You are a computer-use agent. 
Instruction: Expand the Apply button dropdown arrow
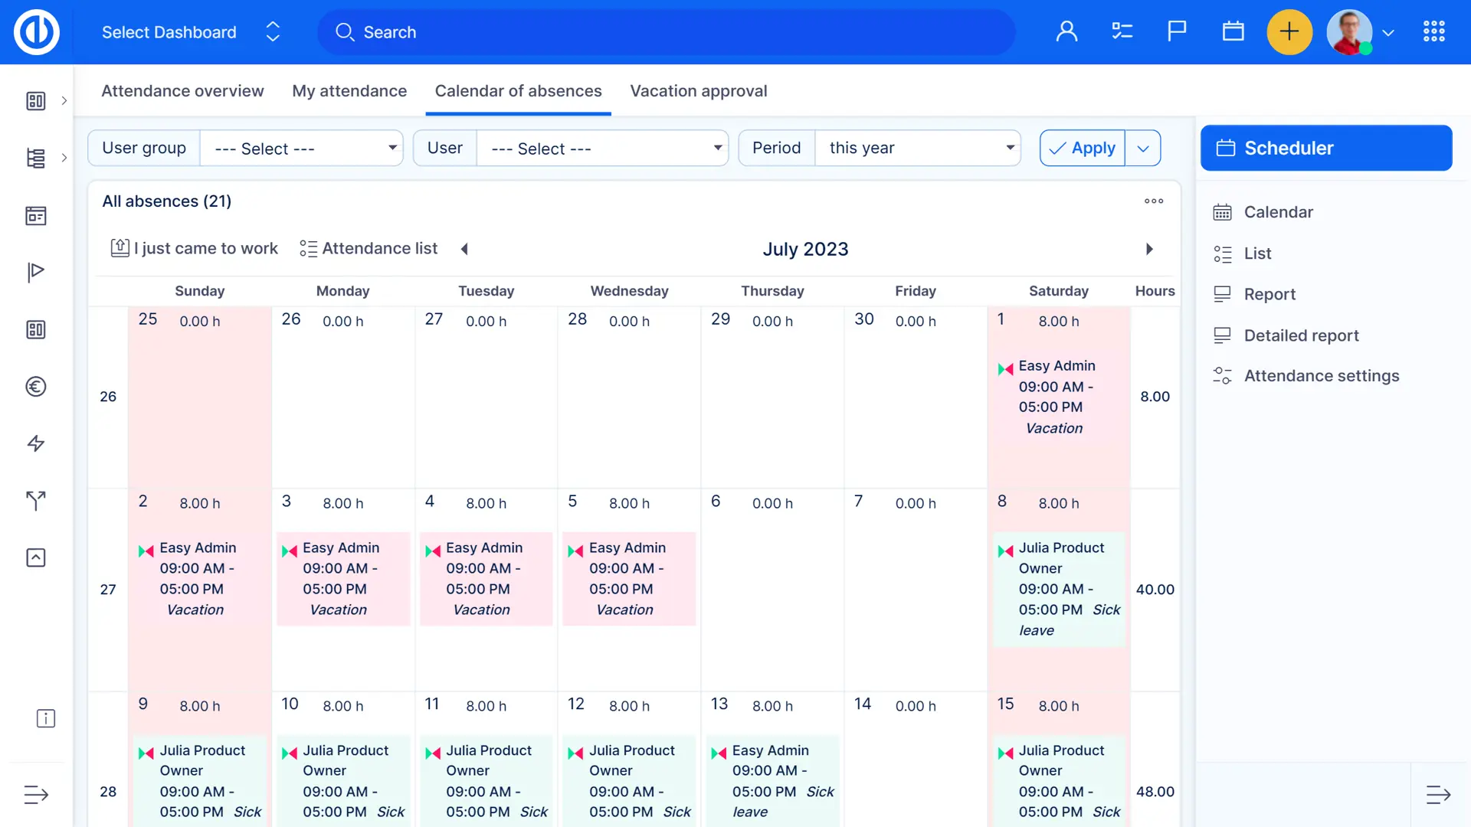[1143, 148]
